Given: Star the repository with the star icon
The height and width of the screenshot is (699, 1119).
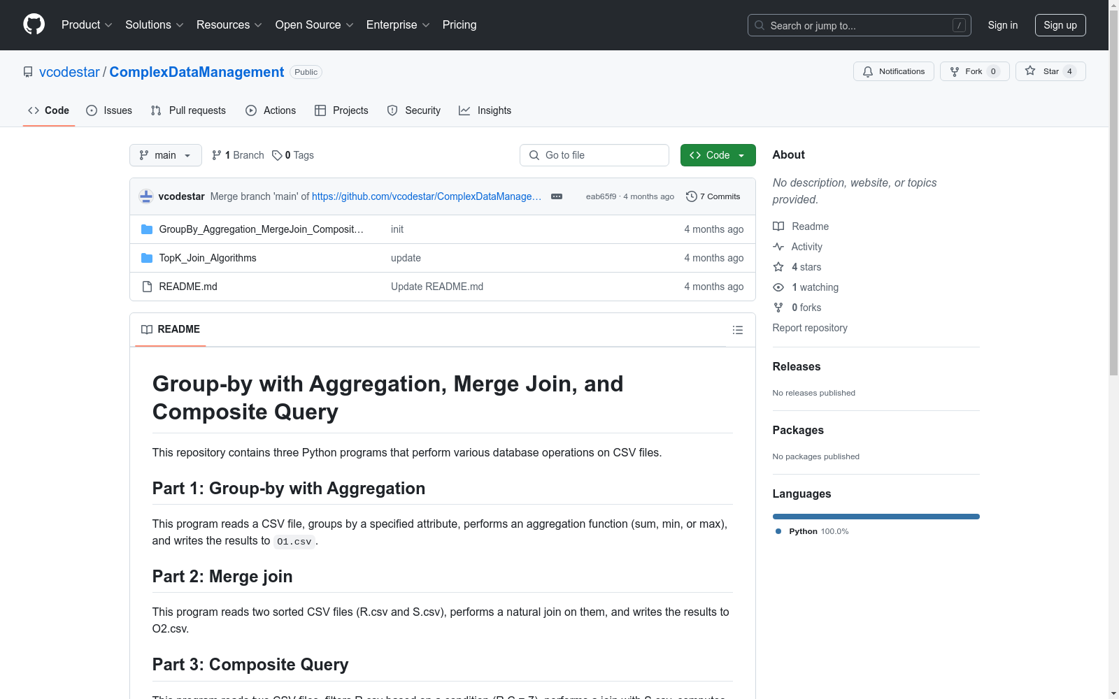Looking at the screenshot, I should [x=1030, y=71].
